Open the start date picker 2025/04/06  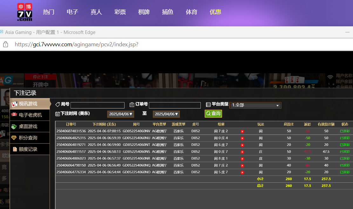point(121,114)
